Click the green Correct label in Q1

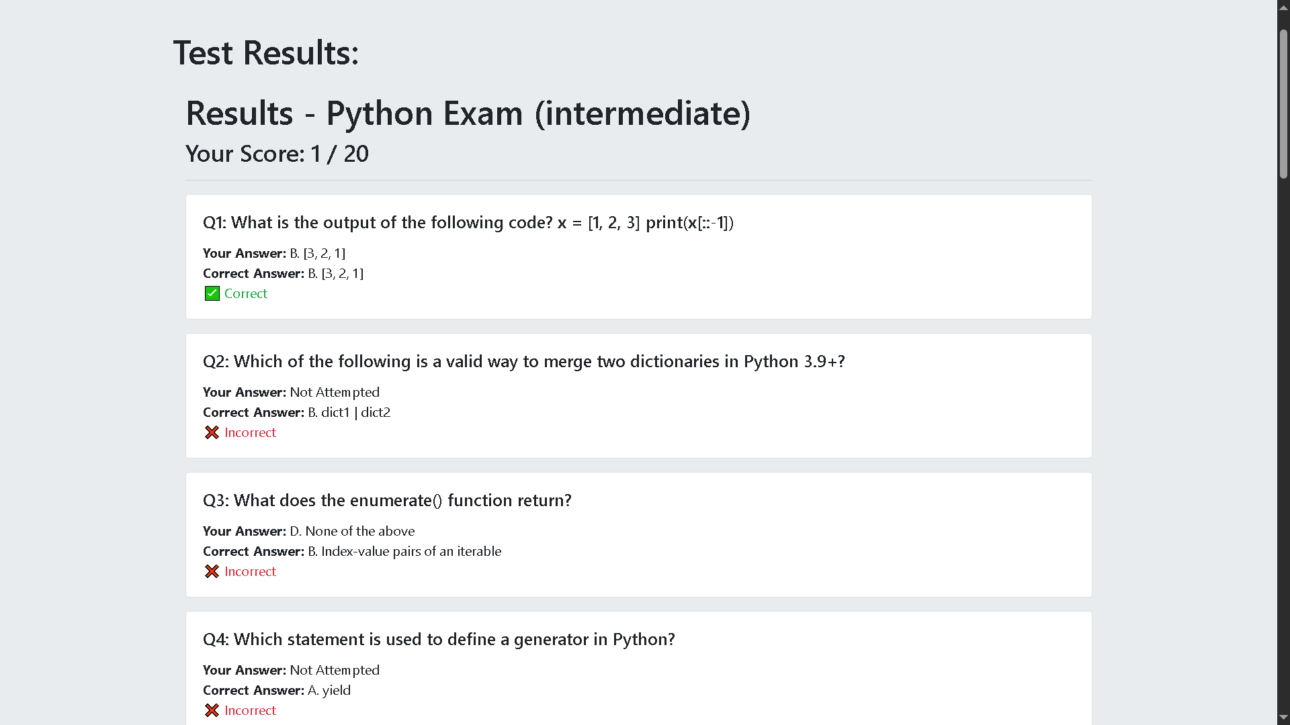(245, 293)
